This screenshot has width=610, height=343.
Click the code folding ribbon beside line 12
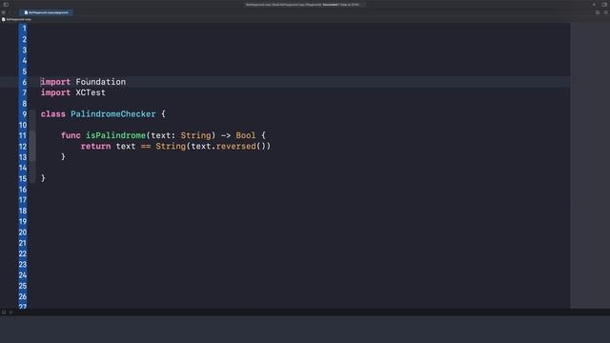[32, 147]
